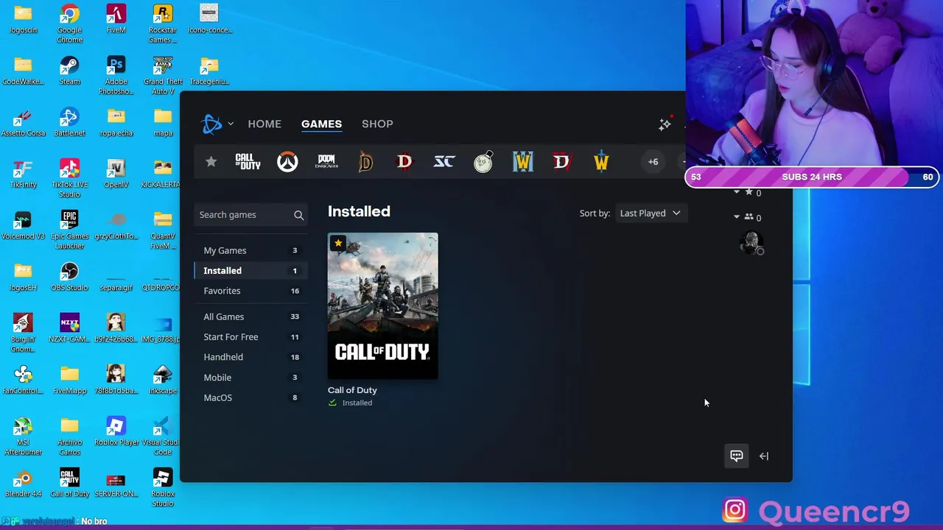Open the chat messages icon
943x530 pixels.
coord(736,456)
